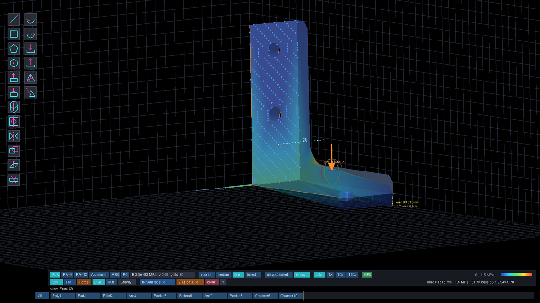
Task: Show displacement result view
Action: (279, 274)
